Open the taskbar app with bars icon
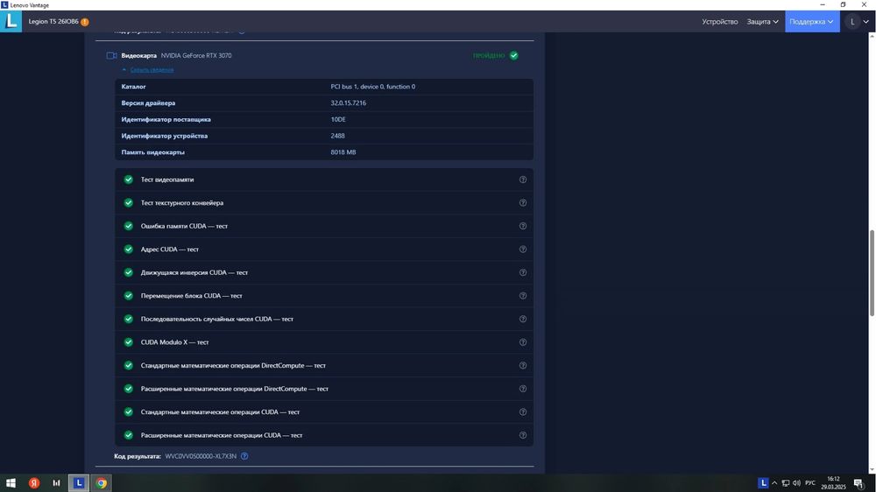 [x=56, y=483]
